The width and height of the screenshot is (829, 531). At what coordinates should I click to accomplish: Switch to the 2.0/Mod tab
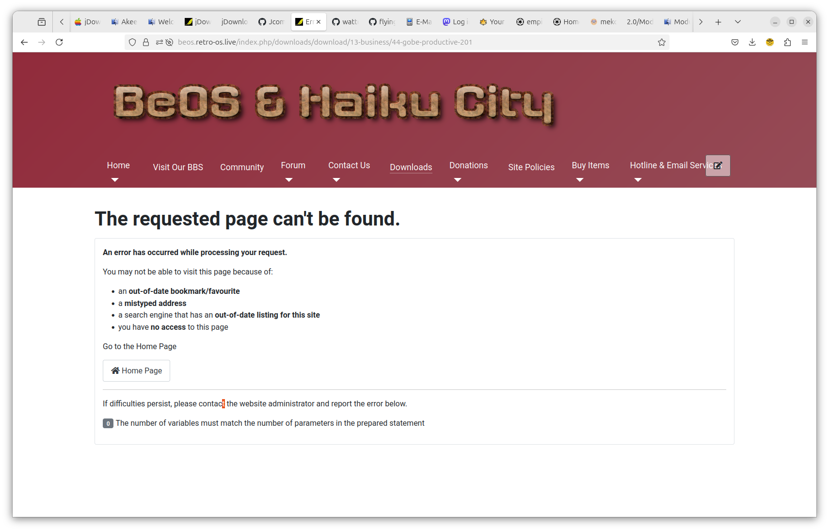640,22
